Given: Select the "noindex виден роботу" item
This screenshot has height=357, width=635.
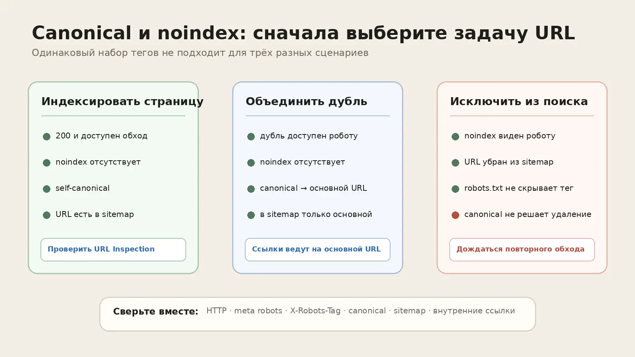Looking at the screenshot, I should [504, 136].
